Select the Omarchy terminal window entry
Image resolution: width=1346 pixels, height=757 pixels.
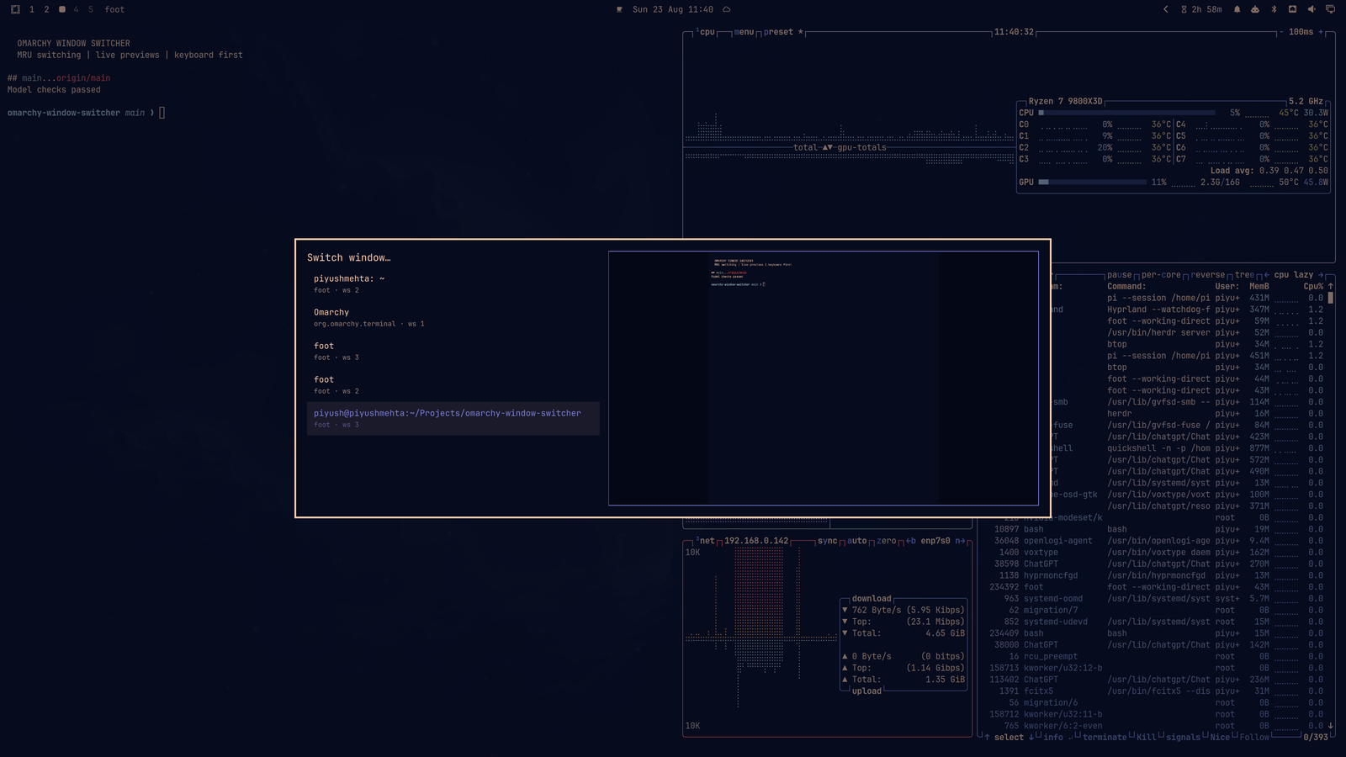(453, 317)
